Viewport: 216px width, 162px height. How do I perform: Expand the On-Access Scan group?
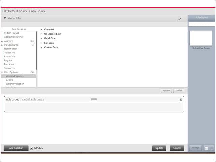pyautogui.click(x=41, y=34)
